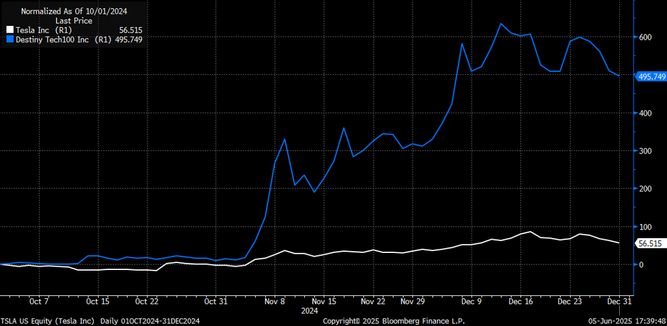Click the 300 label on the y-axis
The image size is (667, 326).
tap(643, 151)
